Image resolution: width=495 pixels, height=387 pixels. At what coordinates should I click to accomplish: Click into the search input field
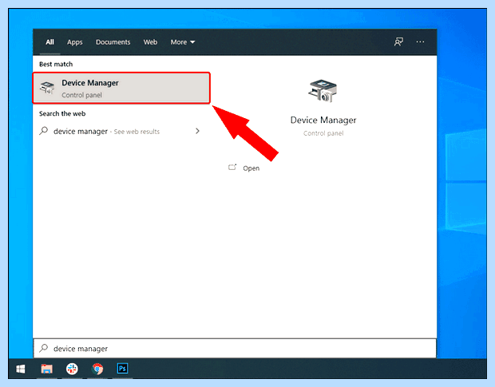pos(235,349)
